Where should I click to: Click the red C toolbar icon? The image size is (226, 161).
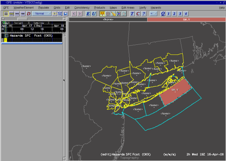pos(138,14)
